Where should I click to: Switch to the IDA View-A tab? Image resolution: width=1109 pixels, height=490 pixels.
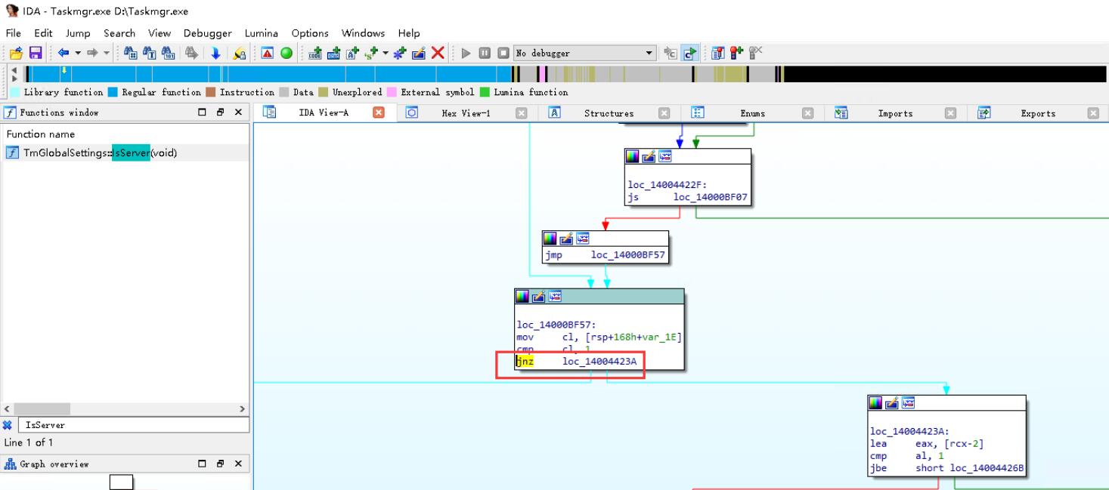tap(324, 113)
